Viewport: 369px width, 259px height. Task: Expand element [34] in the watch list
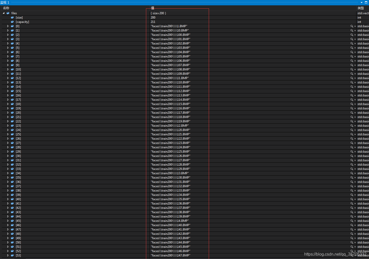click(8, 173)
